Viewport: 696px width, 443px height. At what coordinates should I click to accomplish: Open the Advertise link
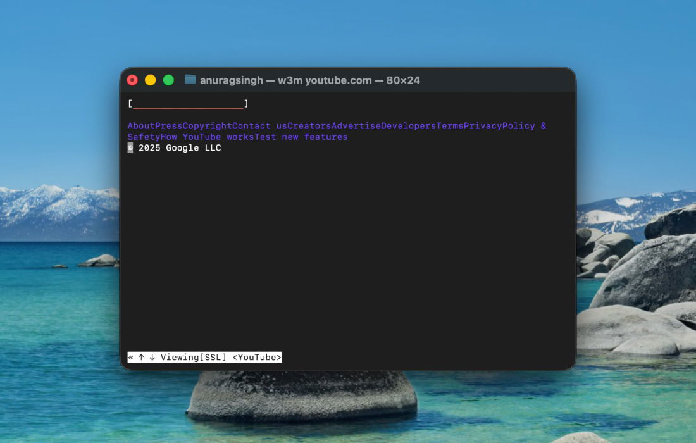[356, 126]
